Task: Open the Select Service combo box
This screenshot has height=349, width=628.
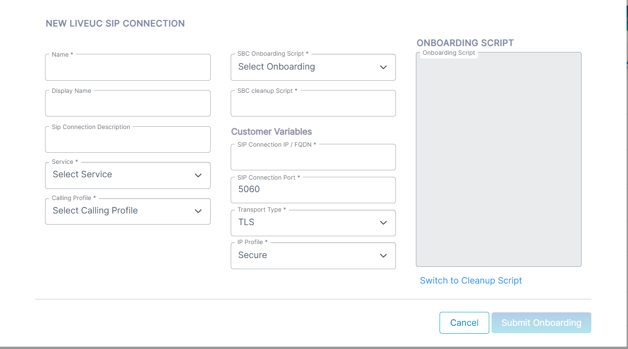Action: tap(128, 175)
